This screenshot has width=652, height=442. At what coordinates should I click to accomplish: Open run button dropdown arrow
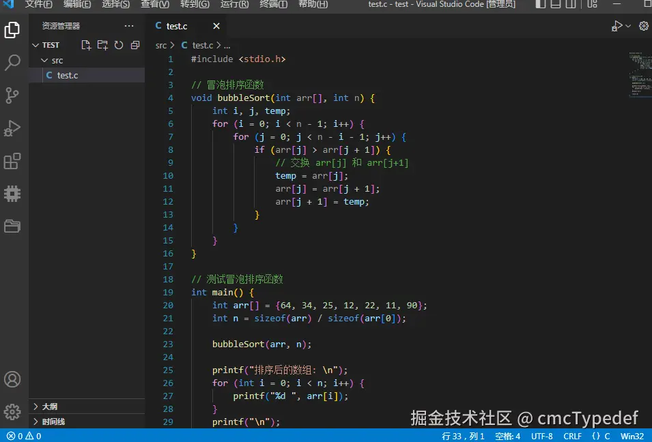[628, 26]
